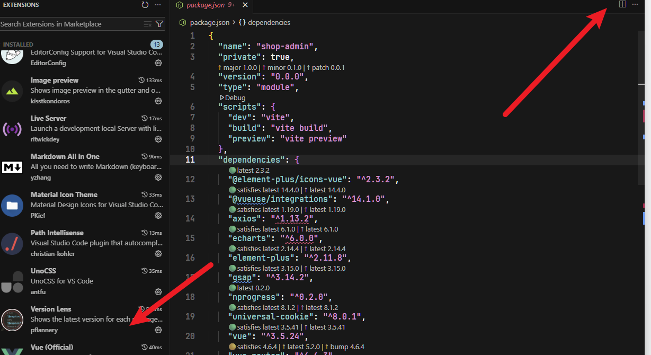The width and height of the screenshot is (651, 355).
Task: Open the extensions filter funnel
Action: [x=159, y=24]
